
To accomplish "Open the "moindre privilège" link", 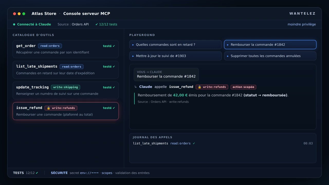I will (x=302, y=24).
